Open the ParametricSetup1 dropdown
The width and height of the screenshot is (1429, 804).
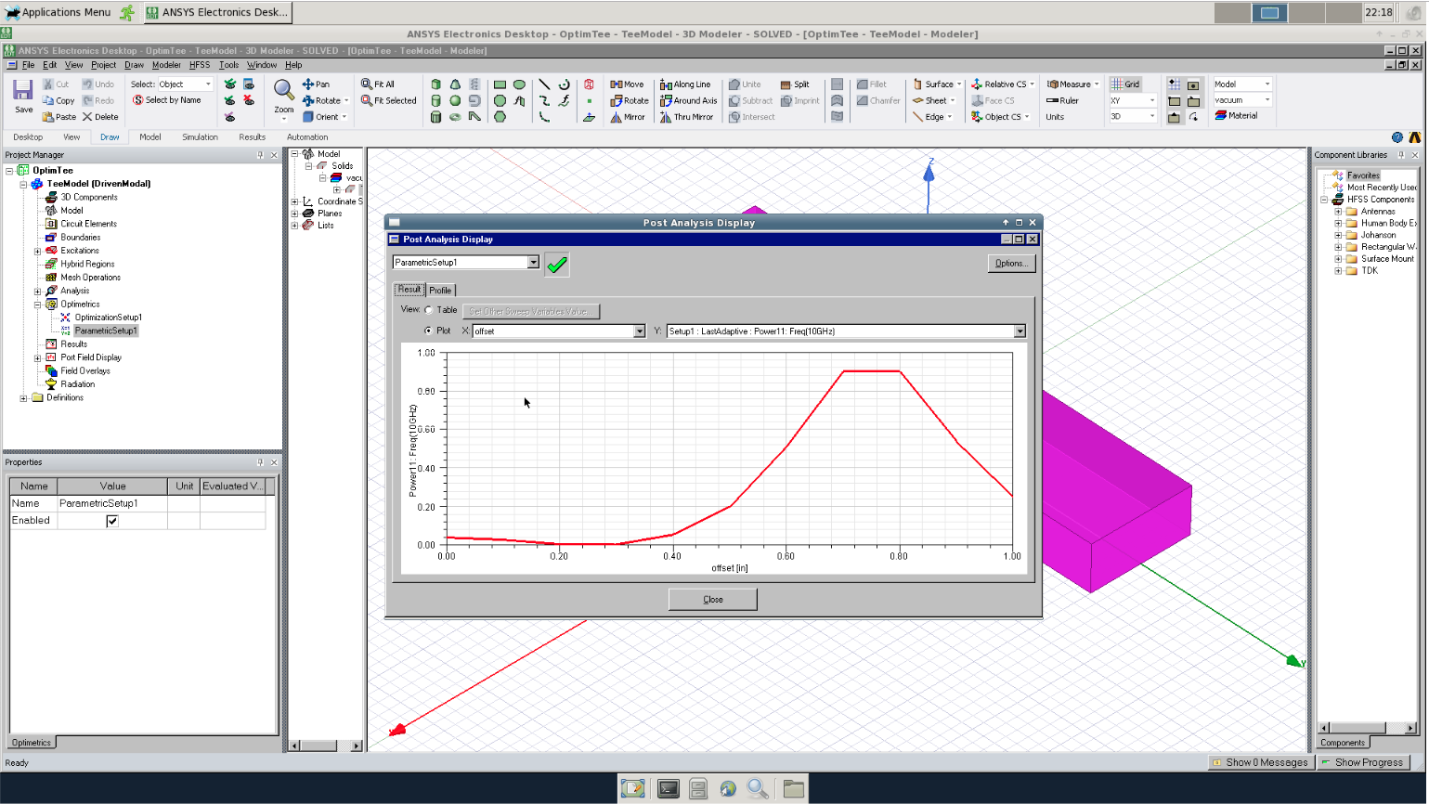[533, 263]
